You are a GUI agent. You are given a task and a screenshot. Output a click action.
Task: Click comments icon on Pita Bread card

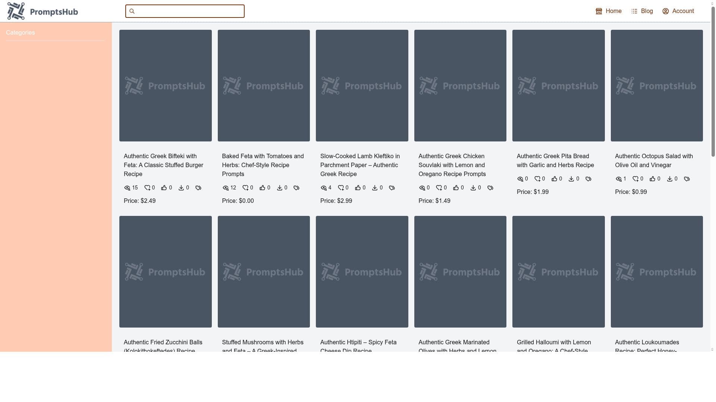[537, 179]
